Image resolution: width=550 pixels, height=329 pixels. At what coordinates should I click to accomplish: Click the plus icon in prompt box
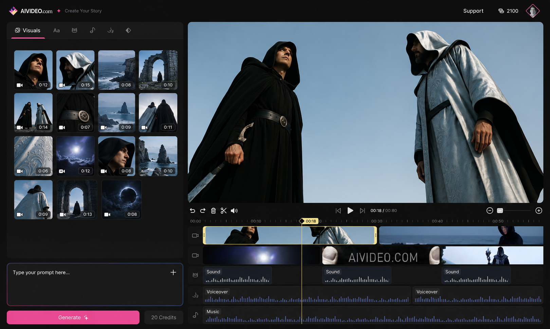[x=173, y=272]
